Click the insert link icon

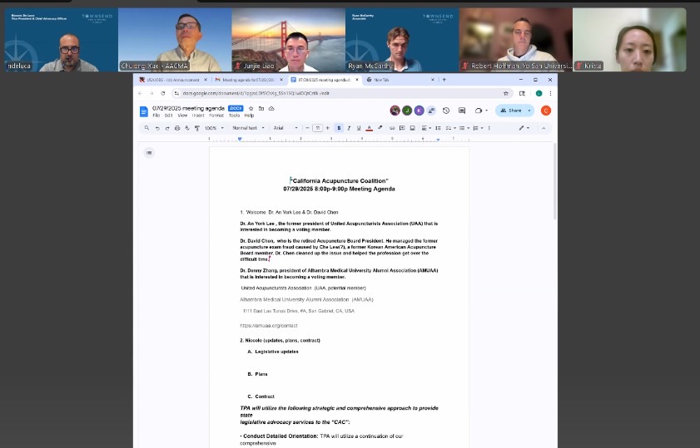click(x=392, y=128)
